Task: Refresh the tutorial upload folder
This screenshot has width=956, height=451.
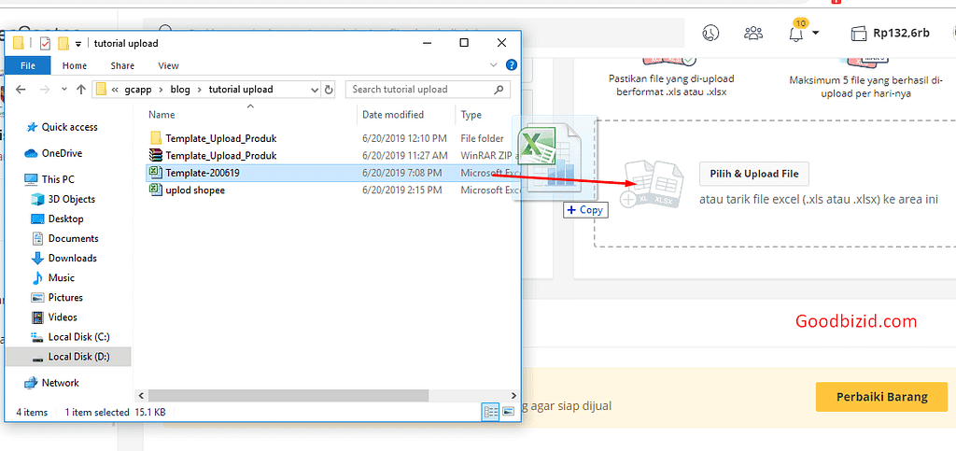Action: [x=330, y=90]
